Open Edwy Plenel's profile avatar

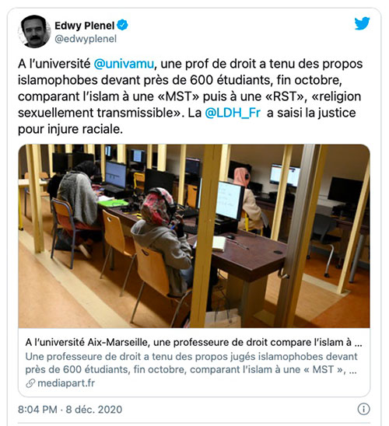click(34, 32)
